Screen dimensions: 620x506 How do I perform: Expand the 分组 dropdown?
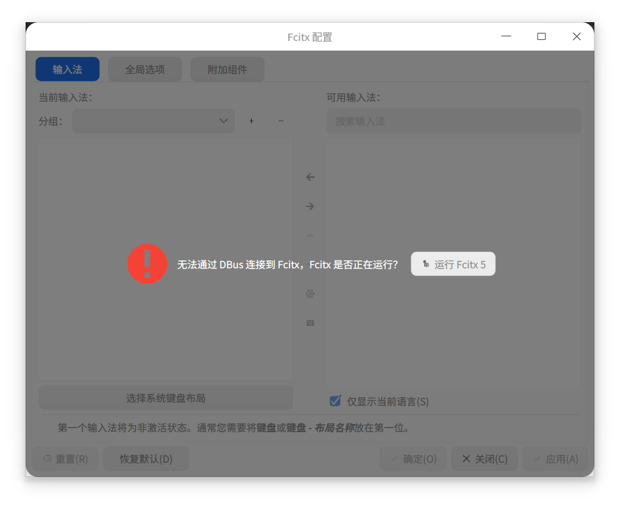pyautogui.click(x=154, y=121)
